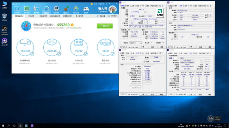Click the taskbar clock showing date and time
The image size is (229, 128).
(218, 126)
